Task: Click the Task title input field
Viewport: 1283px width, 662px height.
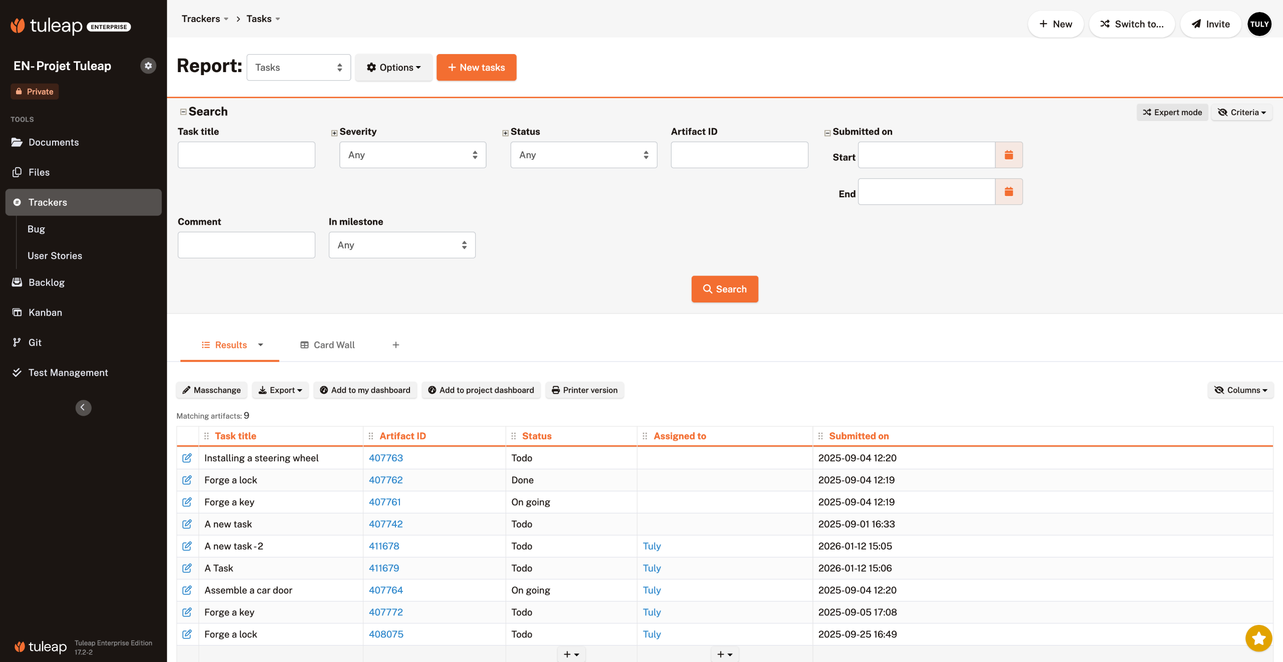Action: [x=246, y=155]
